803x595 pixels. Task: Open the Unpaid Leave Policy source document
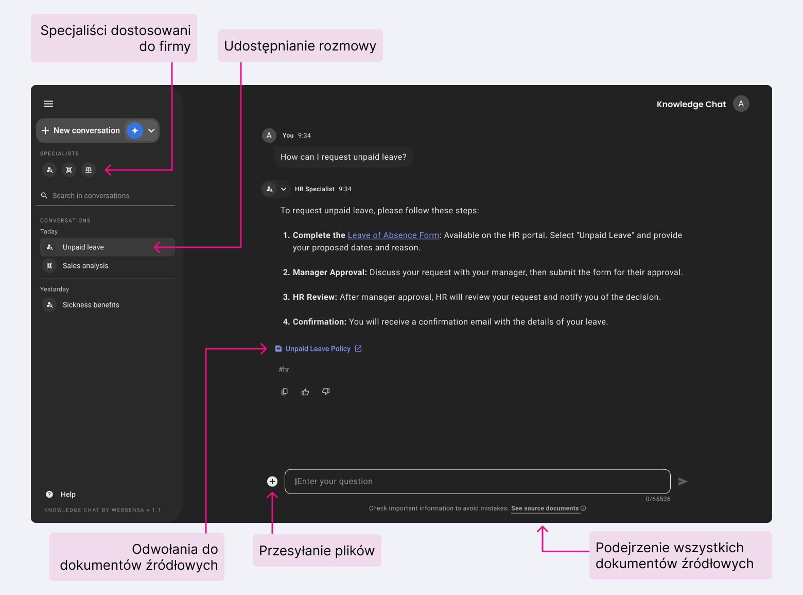318,348
